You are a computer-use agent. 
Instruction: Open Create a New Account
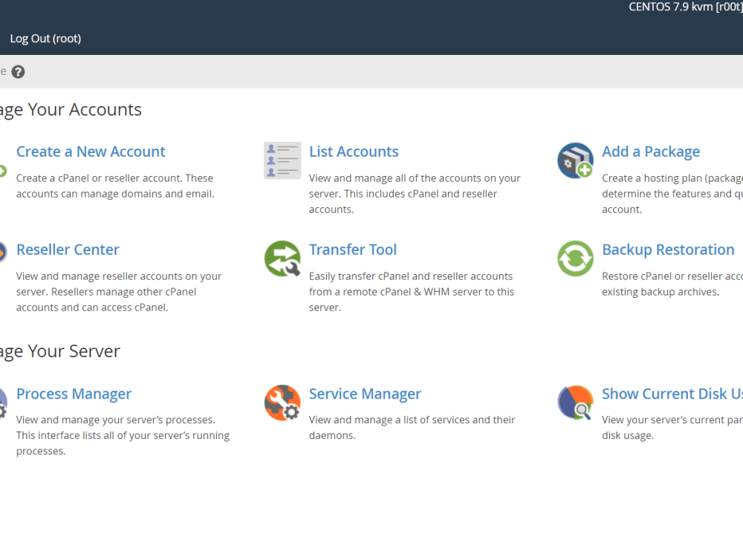(91, 152)
